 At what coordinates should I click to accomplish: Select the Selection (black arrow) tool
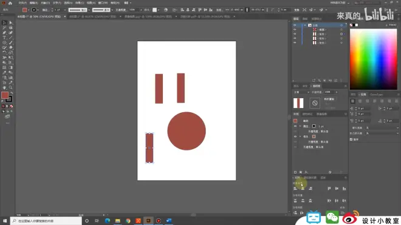click(x=4, y=22)
